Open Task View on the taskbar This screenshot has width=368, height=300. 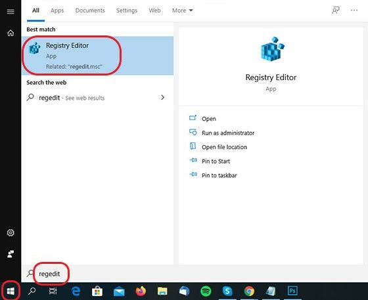(53, 291)
